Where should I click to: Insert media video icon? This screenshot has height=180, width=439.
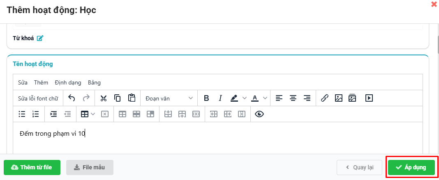[369, 98]
